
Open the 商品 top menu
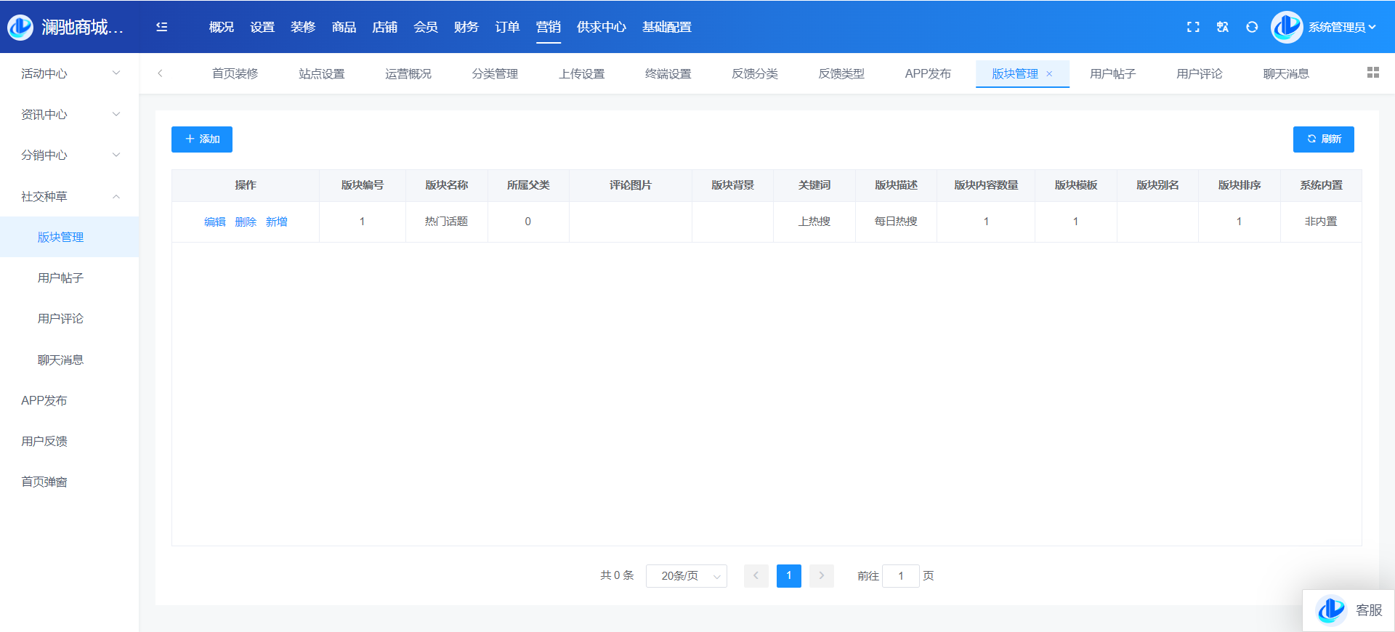[344, 27]
